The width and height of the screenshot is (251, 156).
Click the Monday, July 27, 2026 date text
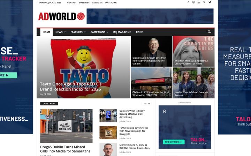tap(50, 2)
